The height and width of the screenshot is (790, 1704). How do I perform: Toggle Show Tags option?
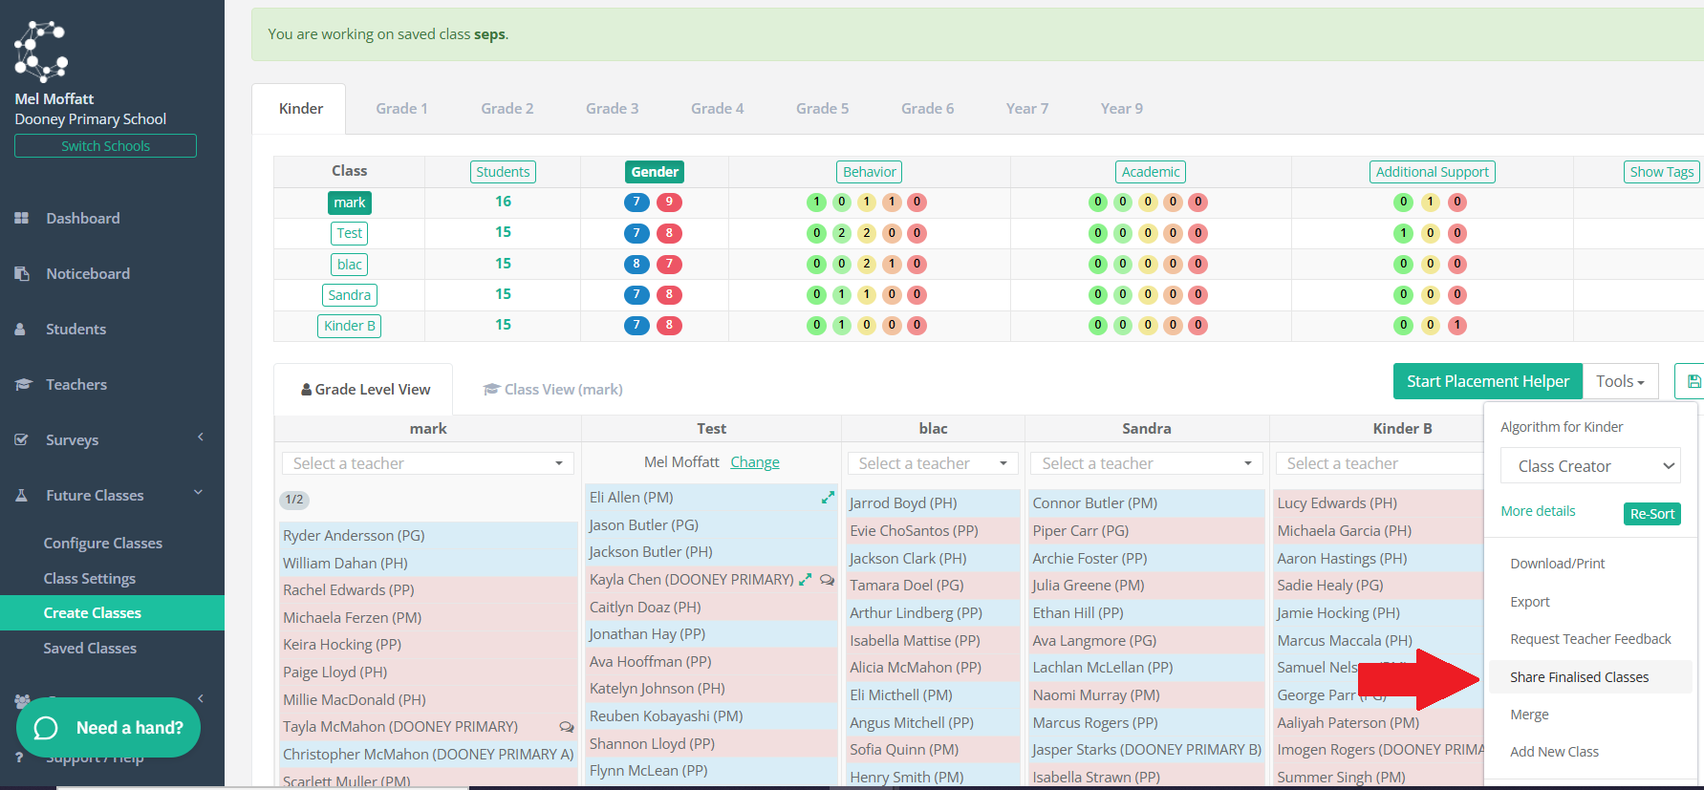[1662, 172]
